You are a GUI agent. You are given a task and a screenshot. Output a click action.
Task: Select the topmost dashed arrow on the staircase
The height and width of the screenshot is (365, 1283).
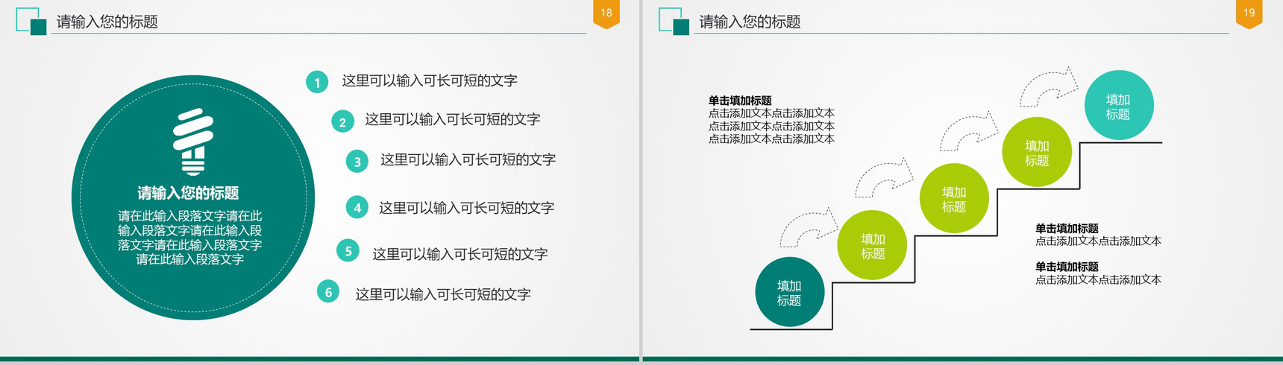(x=1049, y=86)
